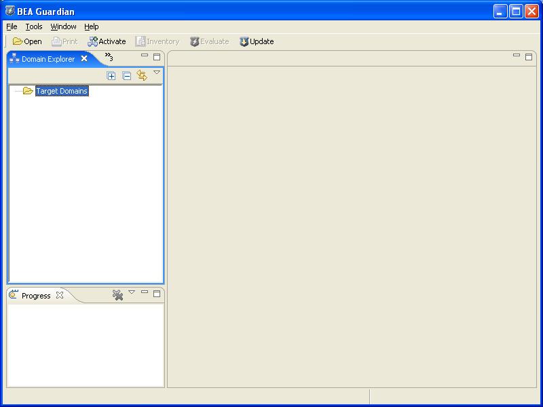Minimize the editor area panel
Image resolution: width=543 pixels, height=407 pixels.
tap(517, 55)
